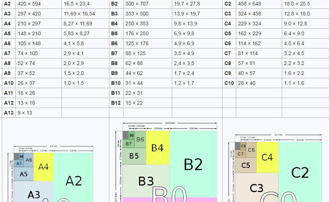Select the C6 row header cell
The image size is (330, 202).
click(x=229, y=43)
